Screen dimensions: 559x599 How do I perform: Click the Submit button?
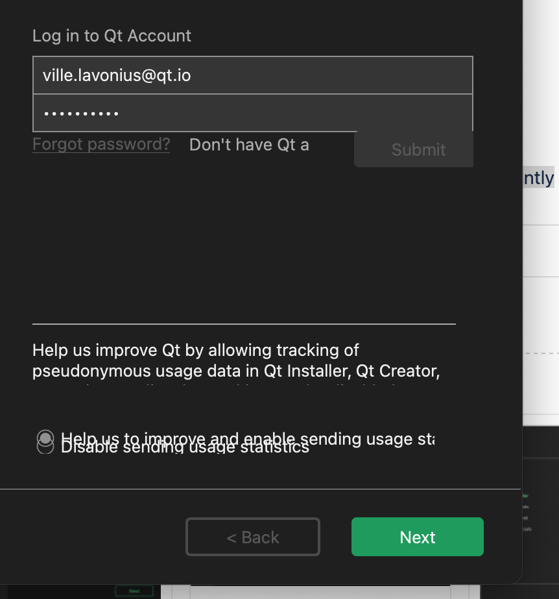coord(414,149)
